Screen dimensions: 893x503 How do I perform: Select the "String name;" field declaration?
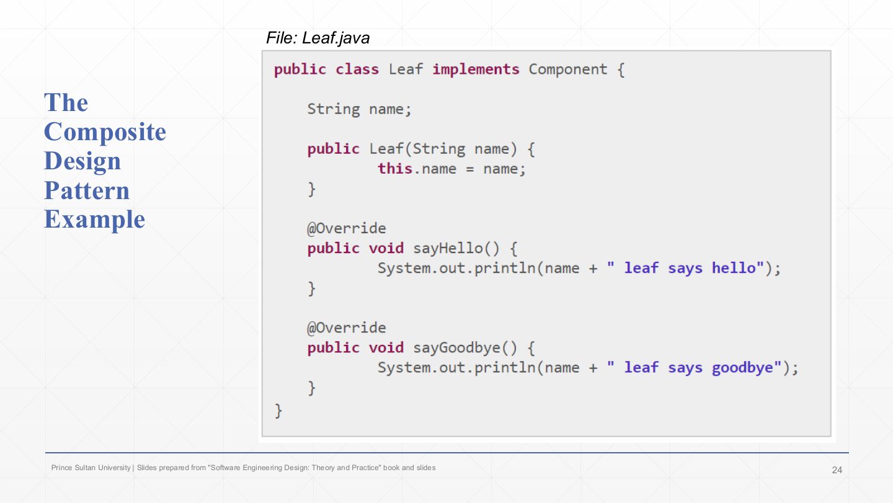coord(360,110)
